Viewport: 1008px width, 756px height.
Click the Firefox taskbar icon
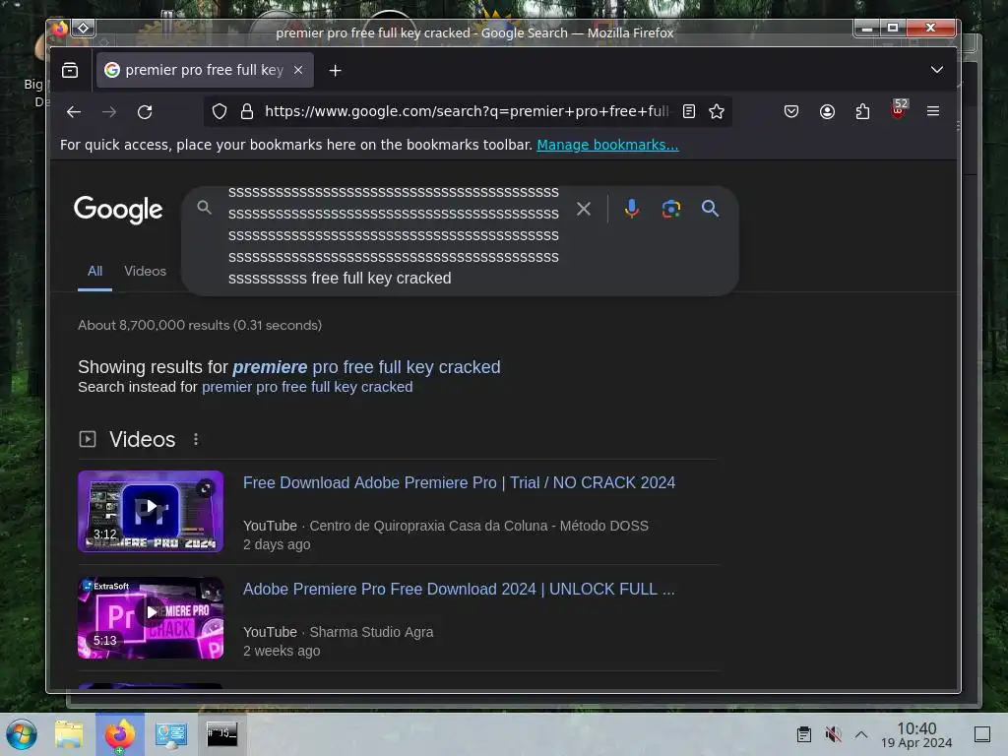(x=120, y=734)
